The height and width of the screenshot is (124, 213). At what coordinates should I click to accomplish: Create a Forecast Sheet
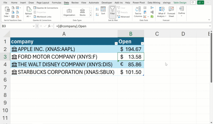(x=171, y=12)
